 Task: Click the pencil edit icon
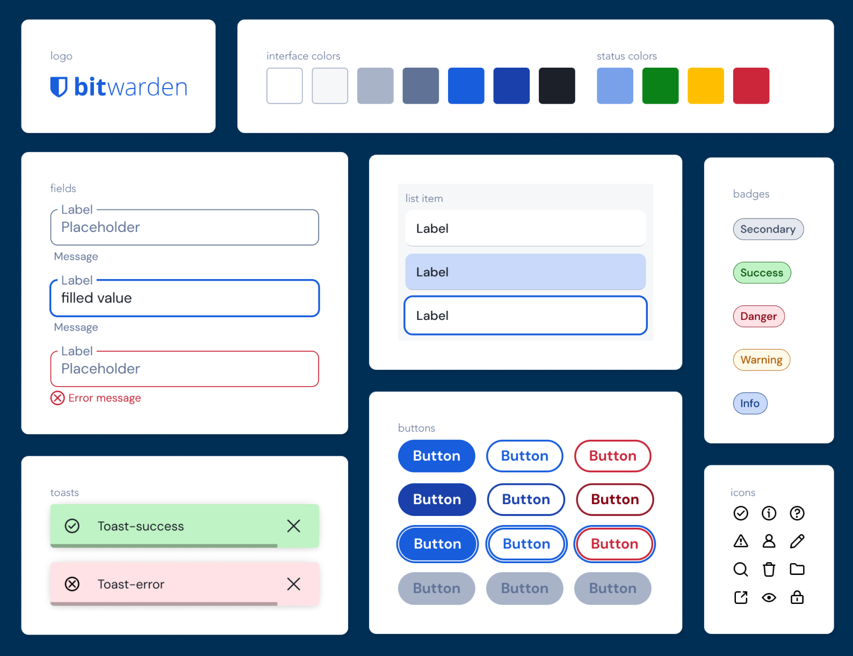797,541
